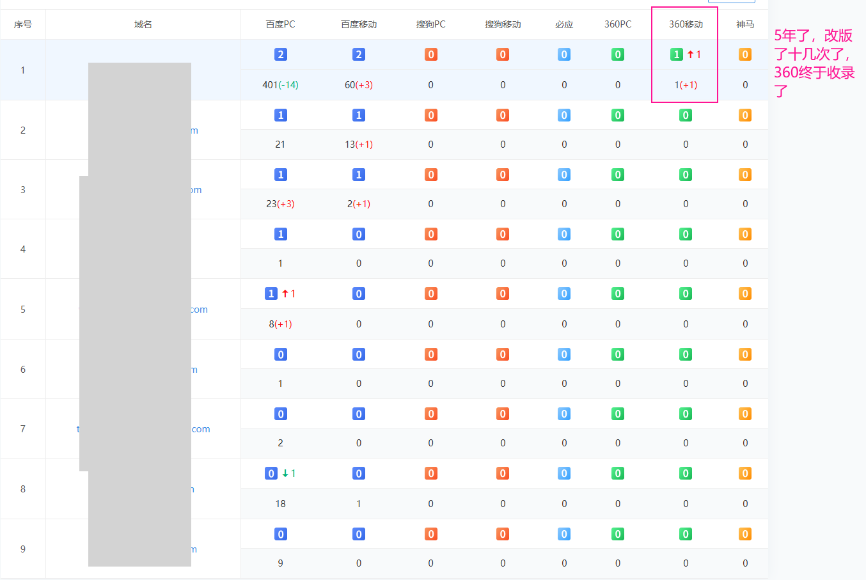
Task: Click the 百度PC badge 1 in row 3
Action: click(280, 175)
